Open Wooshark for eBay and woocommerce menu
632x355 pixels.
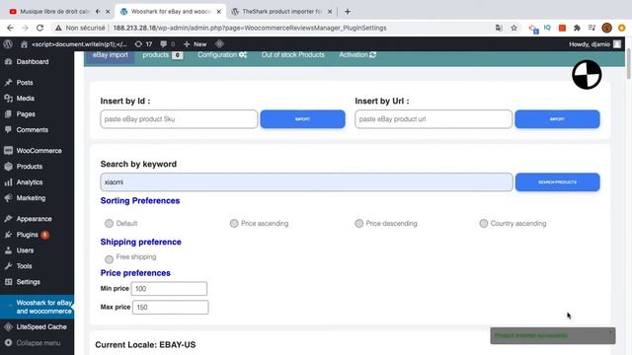[37, 307]
